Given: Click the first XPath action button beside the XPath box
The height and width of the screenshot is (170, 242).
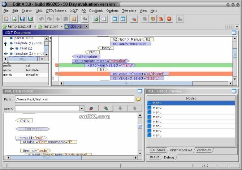Looking at the screenshot, I should [91, 108].
